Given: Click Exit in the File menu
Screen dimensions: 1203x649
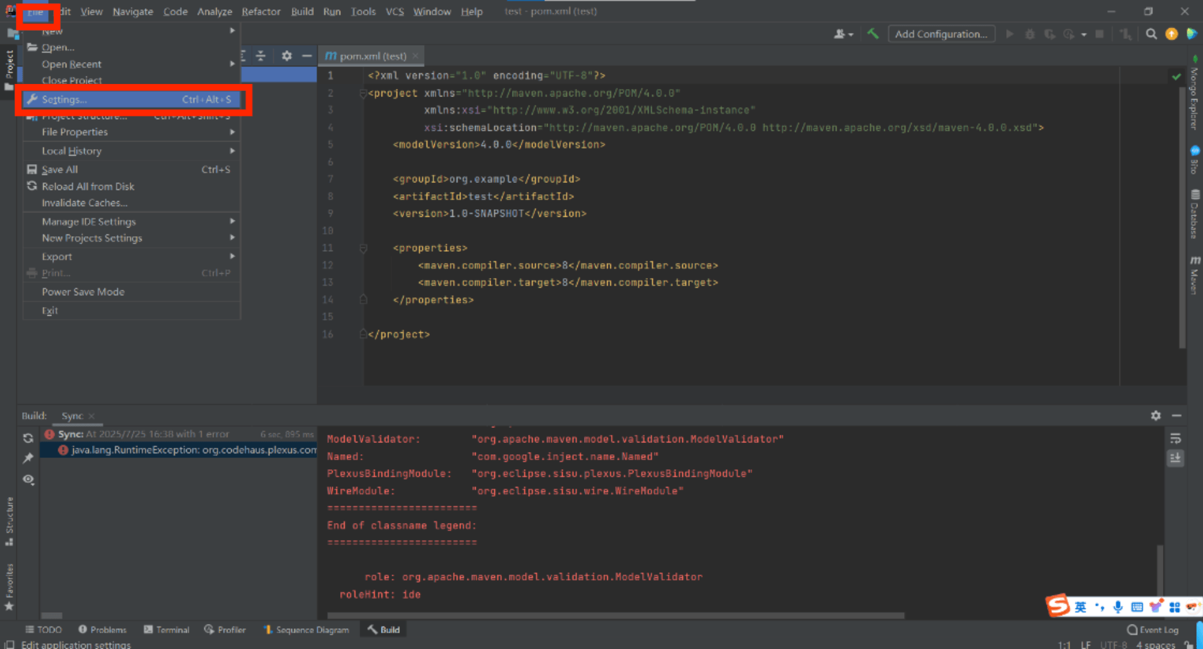Looking at the screenshot, I should point(132,311).
